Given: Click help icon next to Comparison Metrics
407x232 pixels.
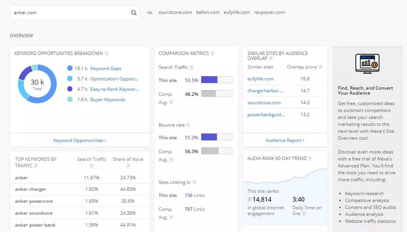Looking at the screenshot, I should [212, 53].
